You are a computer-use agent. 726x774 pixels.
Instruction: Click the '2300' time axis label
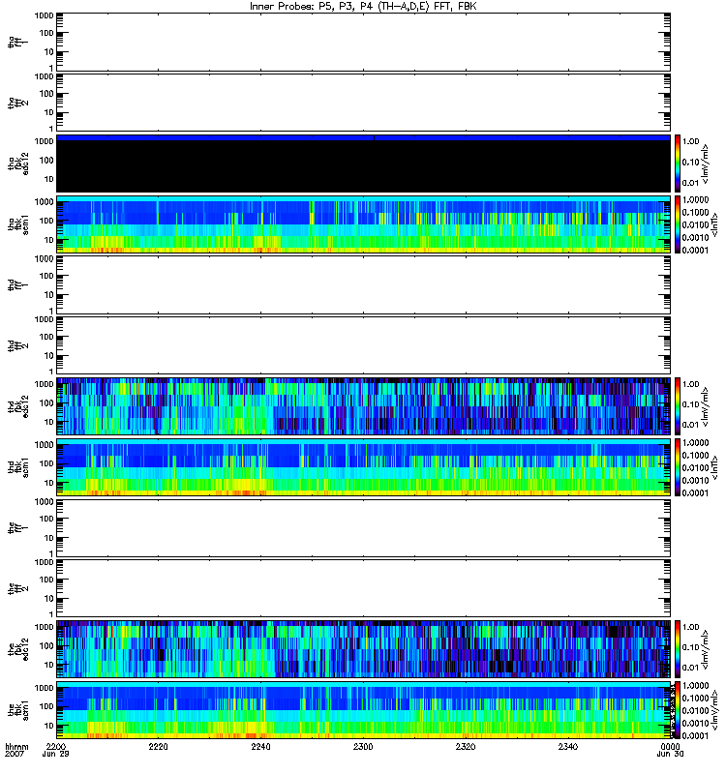point(363,746)
